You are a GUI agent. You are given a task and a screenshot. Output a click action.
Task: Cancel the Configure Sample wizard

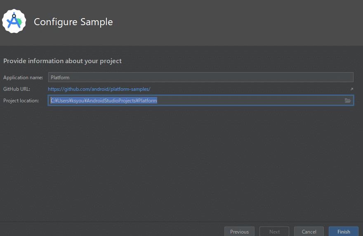click(x=309, y=231)
